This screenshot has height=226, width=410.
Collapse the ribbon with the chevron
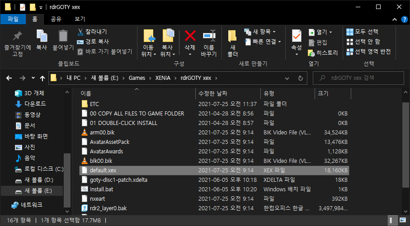point(395,19)
